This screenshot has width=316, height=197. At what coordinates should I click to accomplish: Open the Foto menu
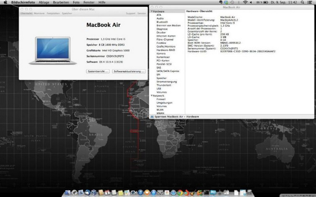(76, 2)
